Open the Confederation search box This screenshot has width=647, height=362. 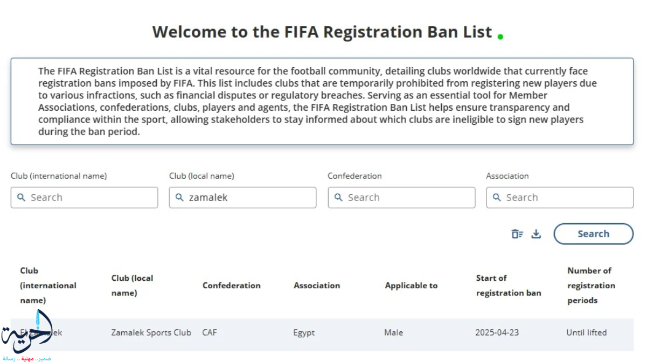click(x=401, y=197)
